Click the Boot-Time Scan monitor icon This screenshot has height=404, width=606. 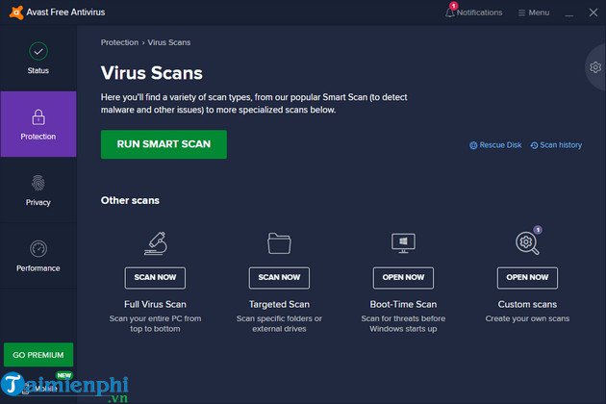click(403, 242)
